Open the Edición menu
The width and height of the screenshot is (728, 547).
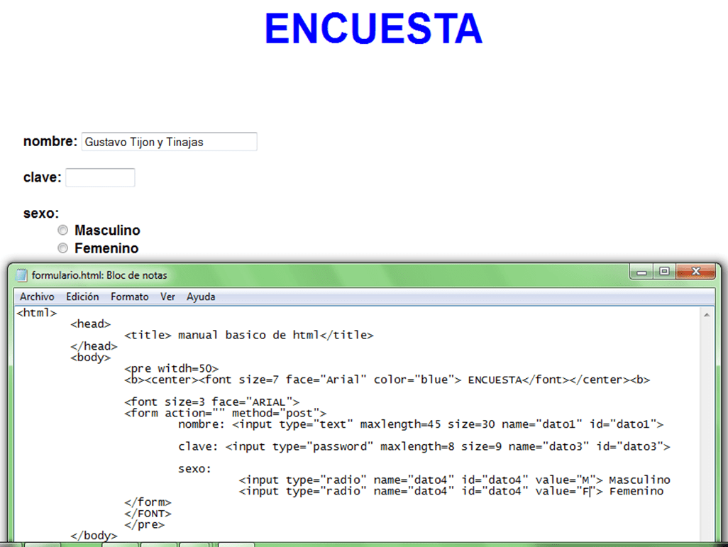[x=82, y=297]
